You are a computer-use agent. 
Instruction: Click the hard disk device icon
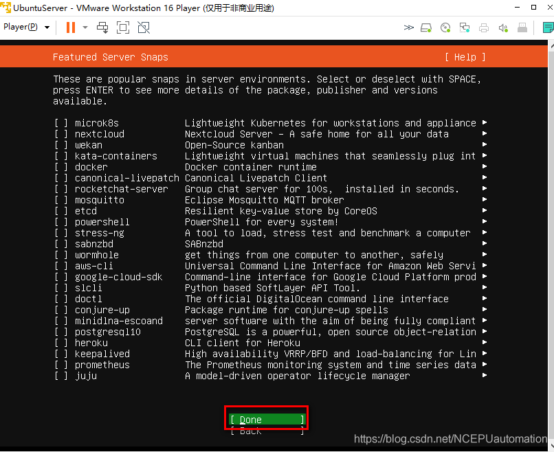426,27
